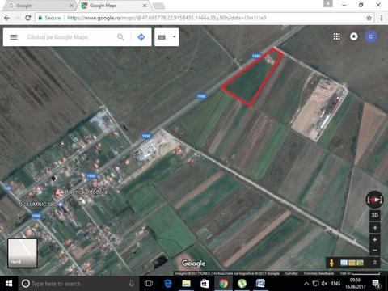The height and width of the screenshot is (291, 388).
Task: Open the Directions icon
Action: pos(141,37)
